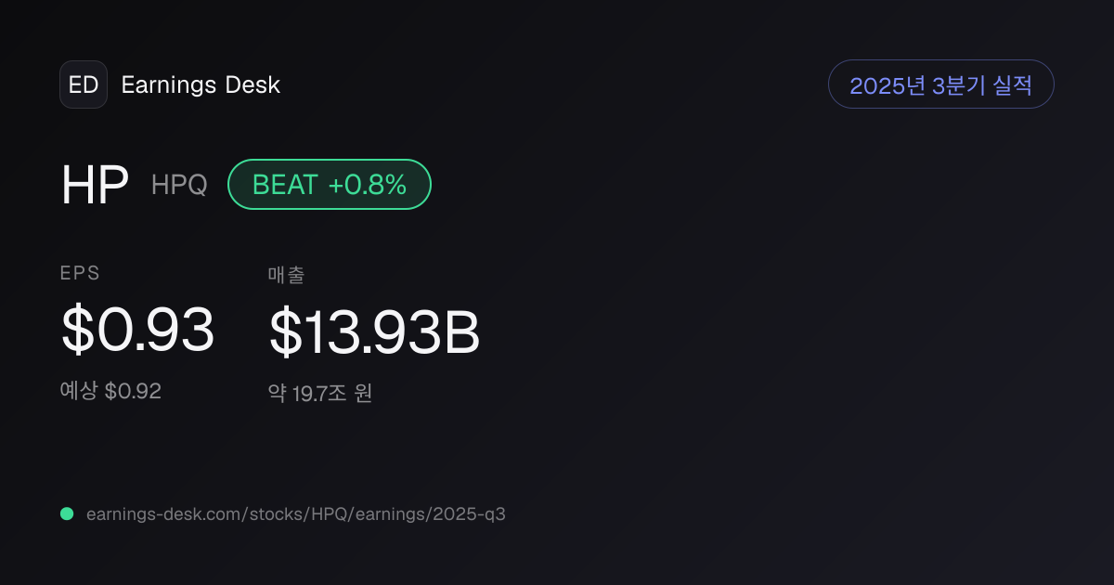Click the 예상 estimate label
Image resolution: width=1114 pixels, height=585 pixels.
(x=79, y=391)
